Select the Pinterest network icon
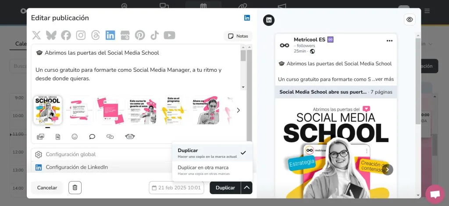Viewport: 449px width, 206px height. click(x=140, y=35)
